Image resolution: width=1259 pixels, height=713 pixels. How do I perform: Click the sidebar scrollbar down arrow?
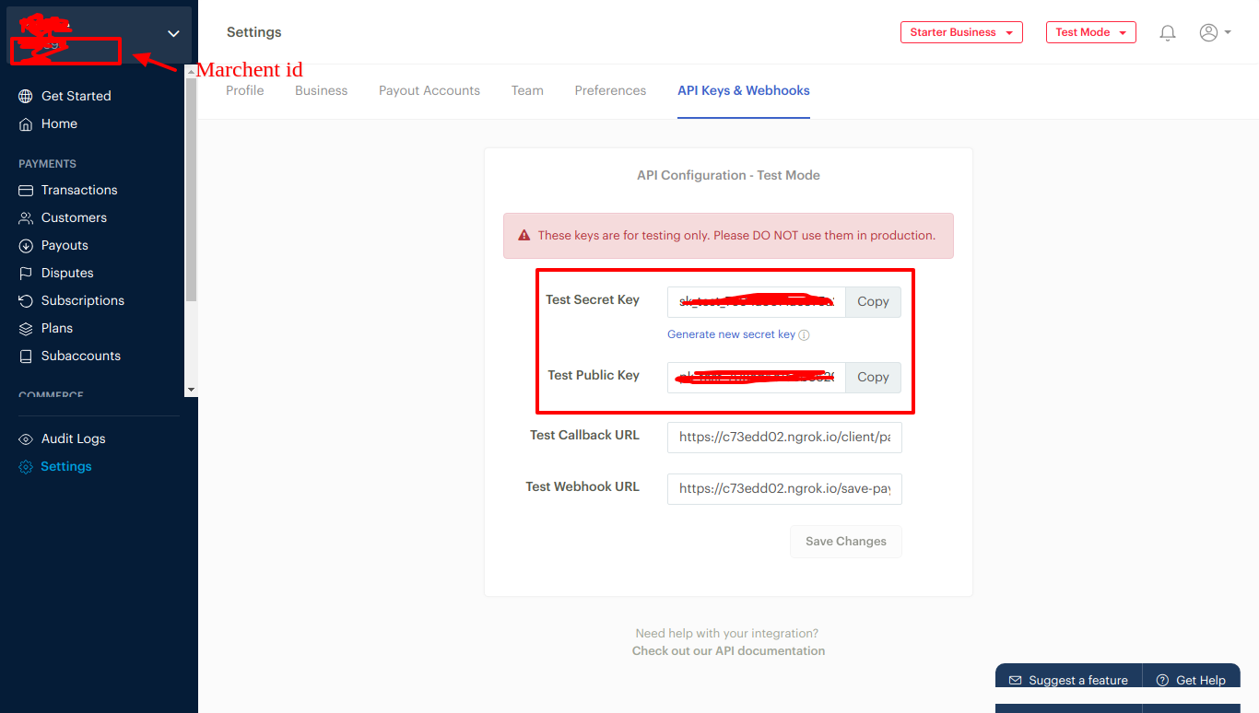191,391
